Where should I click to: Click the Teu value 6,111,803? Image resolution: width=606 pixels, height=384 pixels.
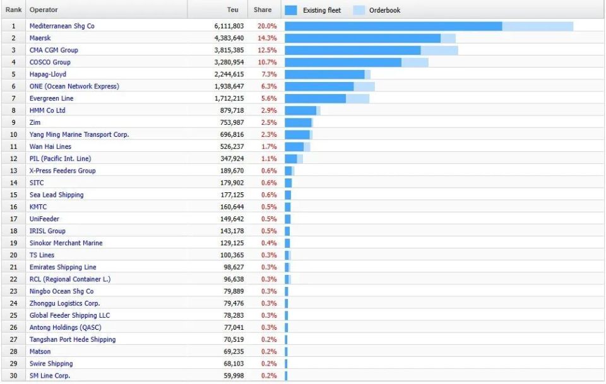coord(229,26)
